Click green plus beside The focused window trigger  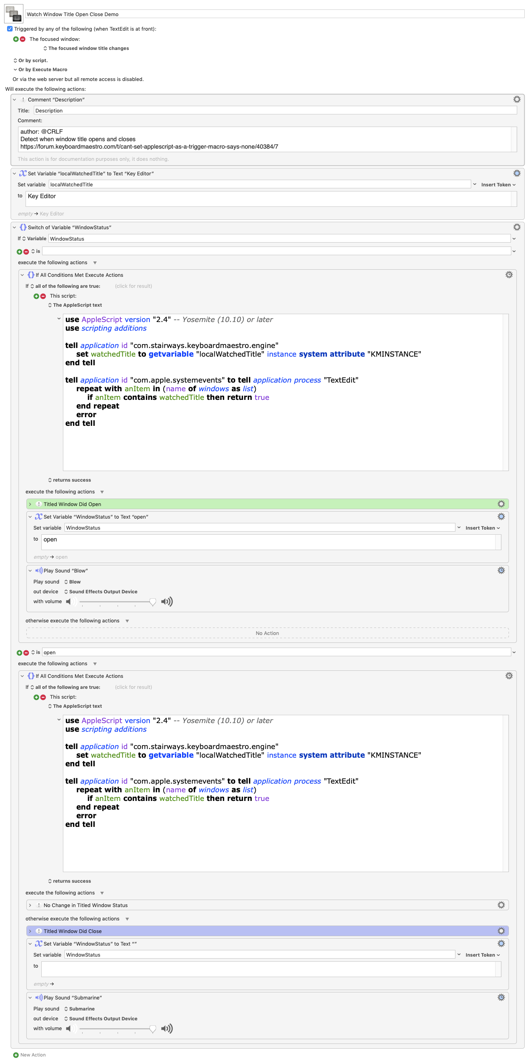click(x=16, y=39)
